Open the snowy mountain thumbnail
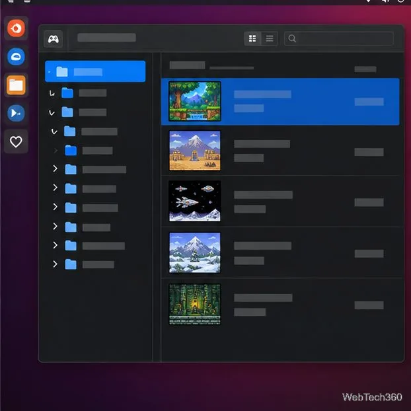The image size is (411, 411). pos(195,252)
